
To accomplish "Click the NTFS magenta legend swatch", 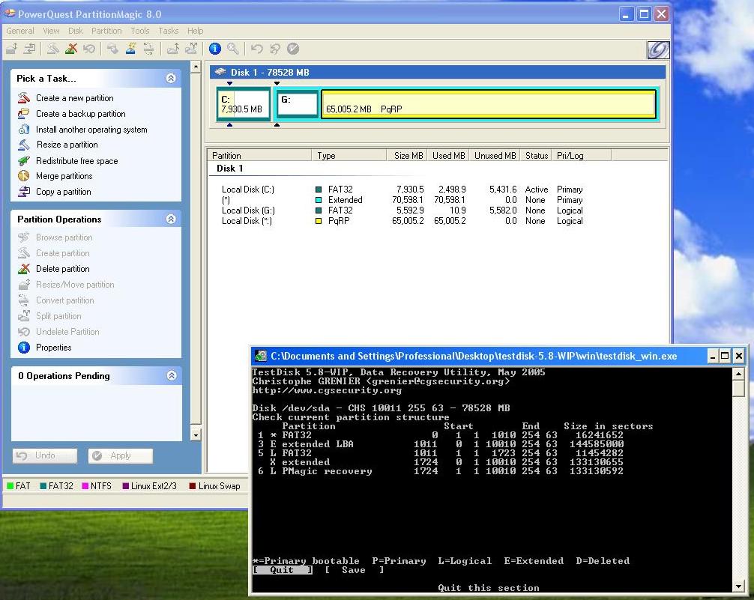I will pyautogui.click(x=85, y=486).
